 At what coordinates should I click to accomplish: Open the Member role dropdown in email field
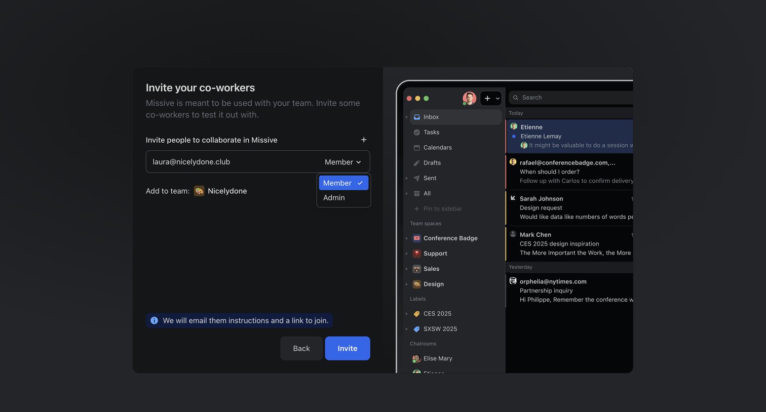click(343, 162)
